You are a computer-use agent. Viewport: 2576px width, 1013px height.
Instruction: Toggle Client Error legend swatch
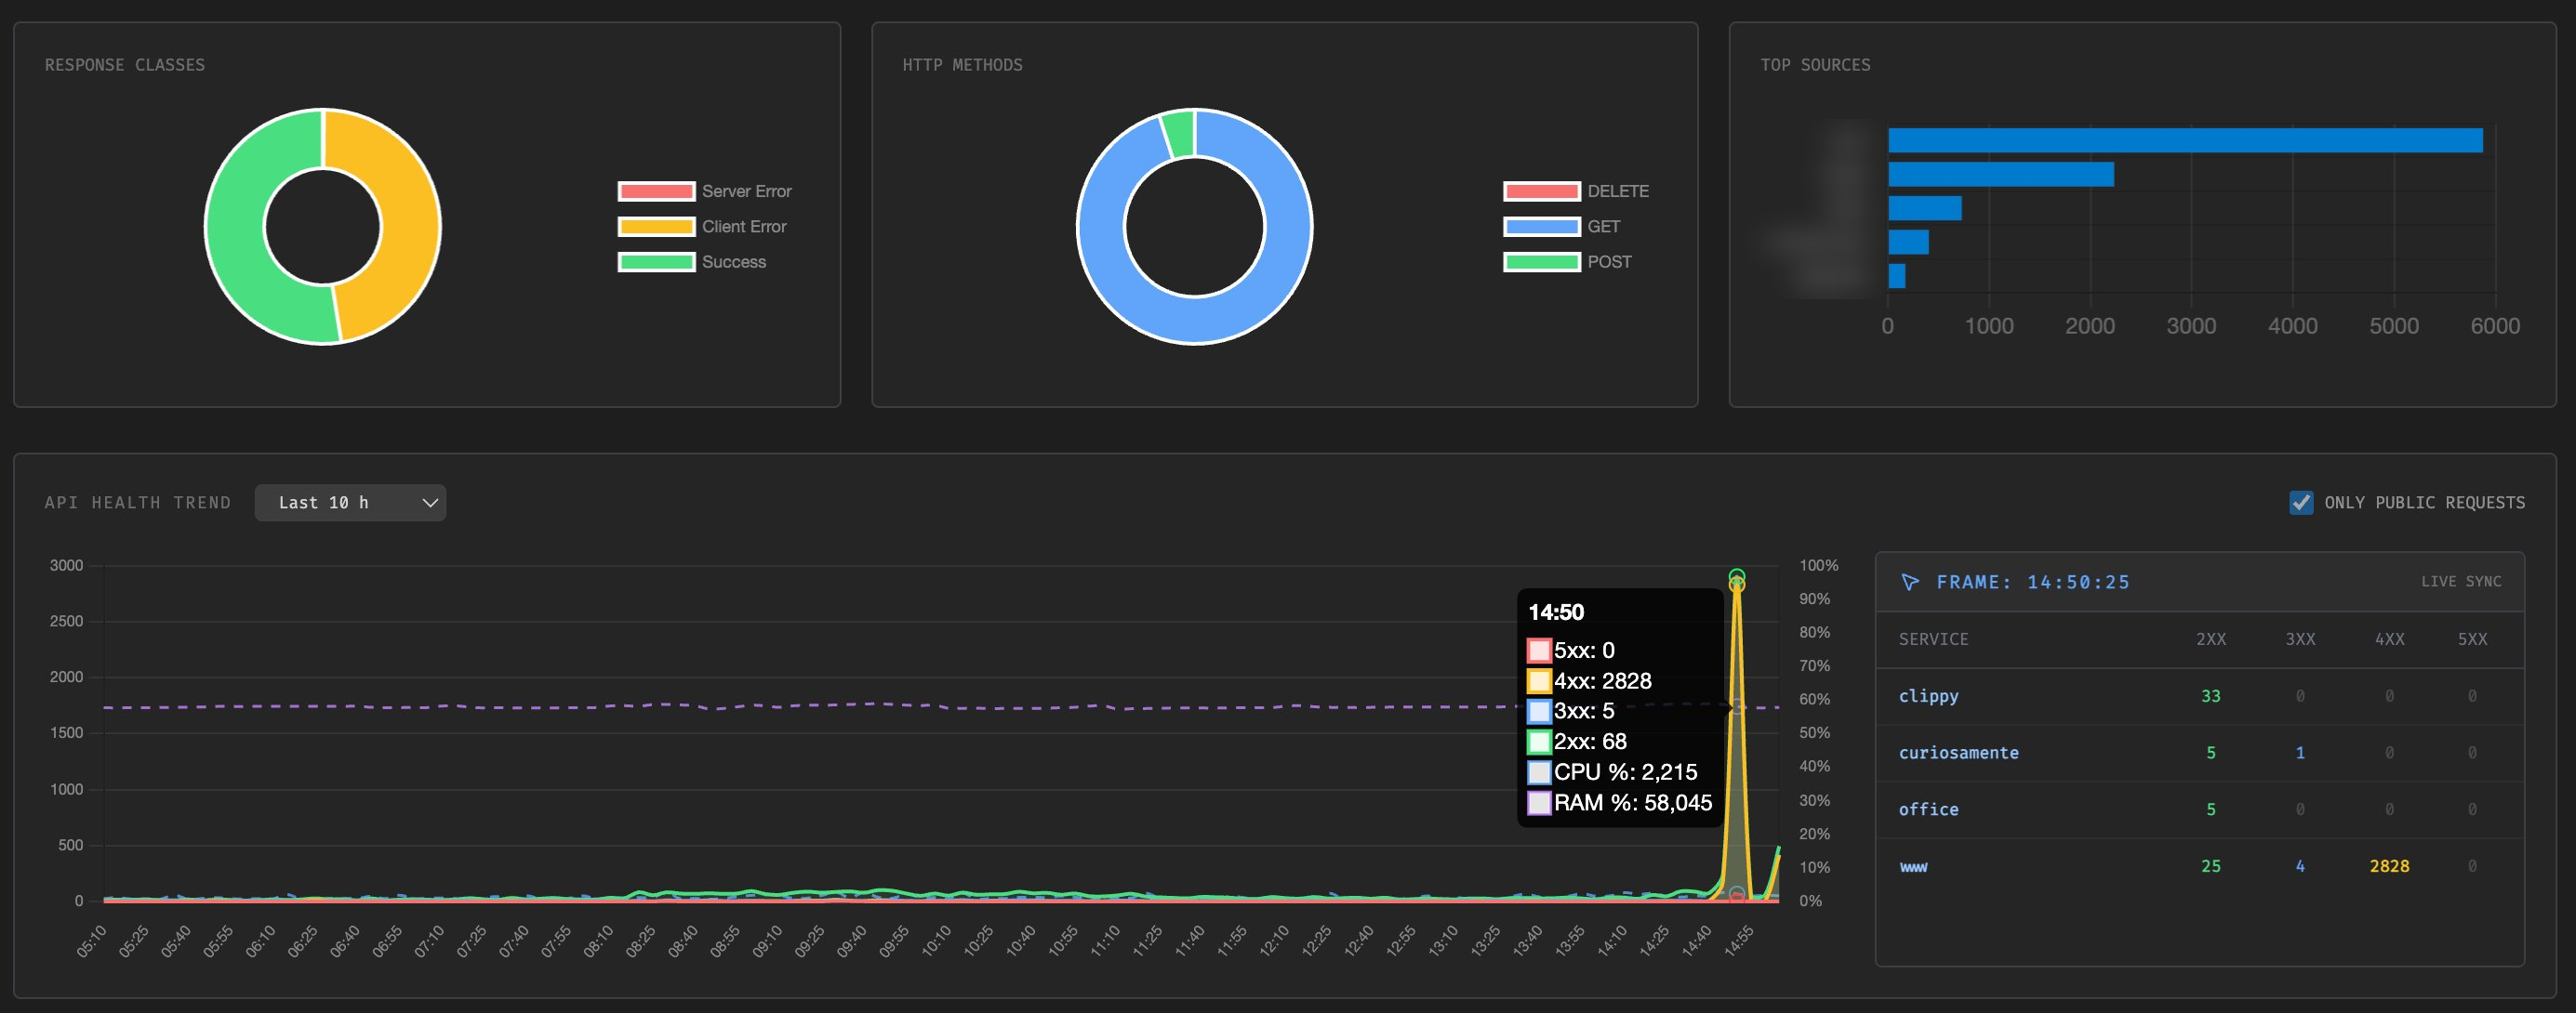point(656,227)
